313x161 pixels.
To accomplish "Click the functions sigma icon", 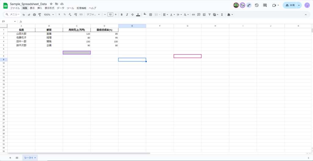I will (222, 14).
